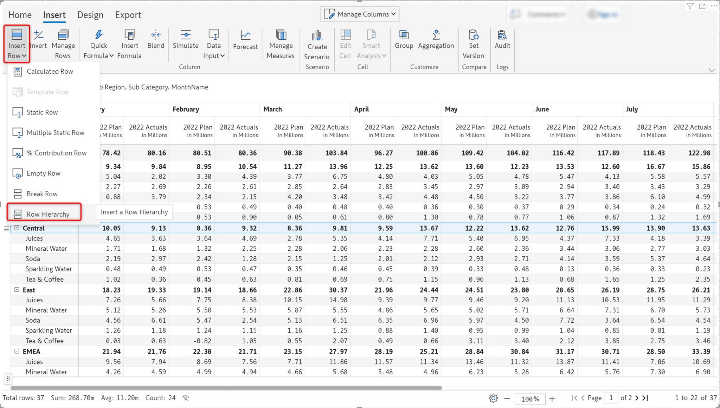This screenshot has height=408, width=720.
Task: Open the Export menu
Action: pos(128,15)
